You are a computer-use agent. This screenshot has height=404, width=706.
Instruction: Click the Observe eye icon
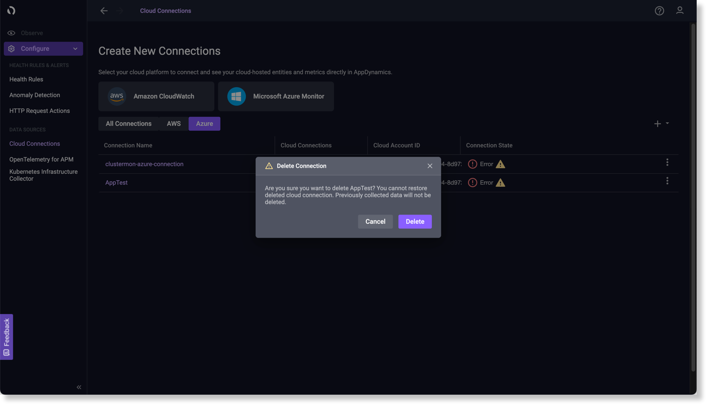(11, 33)
